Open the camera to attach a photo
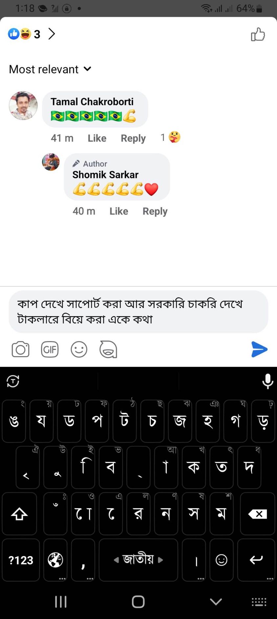Viewport: 277px width, 619px height. click(x=20, y=349)
